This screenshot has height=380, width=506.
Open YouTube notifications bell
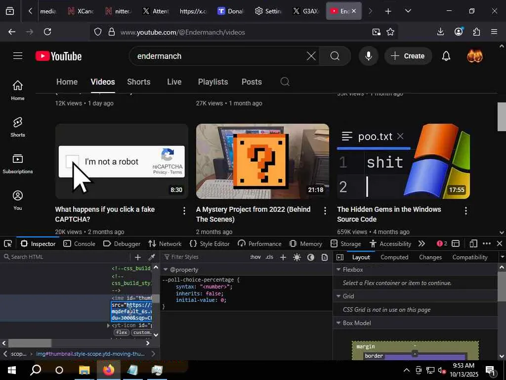446,56
